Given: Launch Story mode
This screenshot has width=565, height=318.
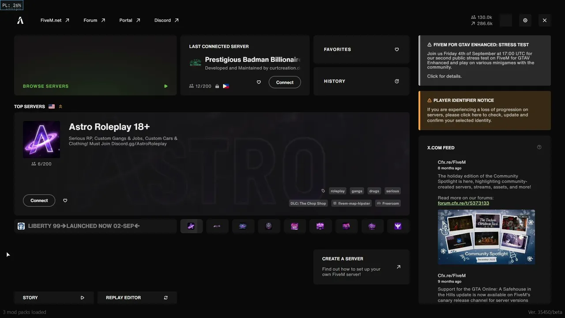Looking at the screenshot, I should pos(54,298).
